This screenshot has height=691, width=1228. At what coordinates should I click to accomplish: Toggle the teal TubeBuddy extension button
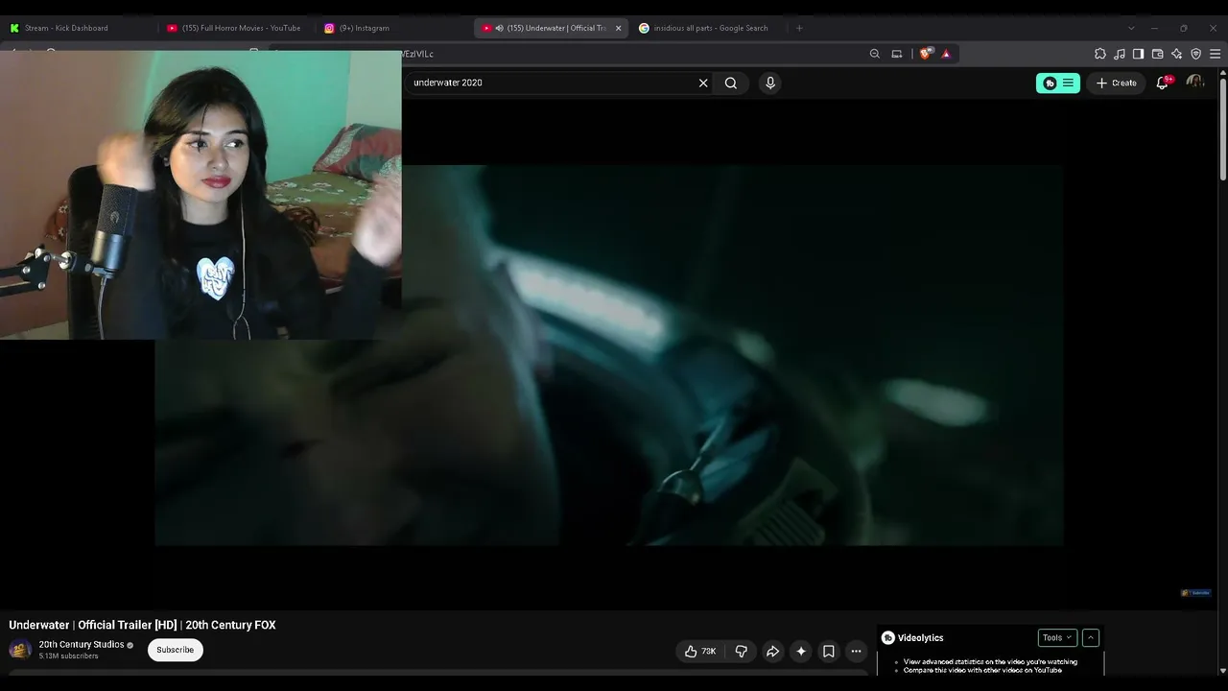tap(1058, 83)
